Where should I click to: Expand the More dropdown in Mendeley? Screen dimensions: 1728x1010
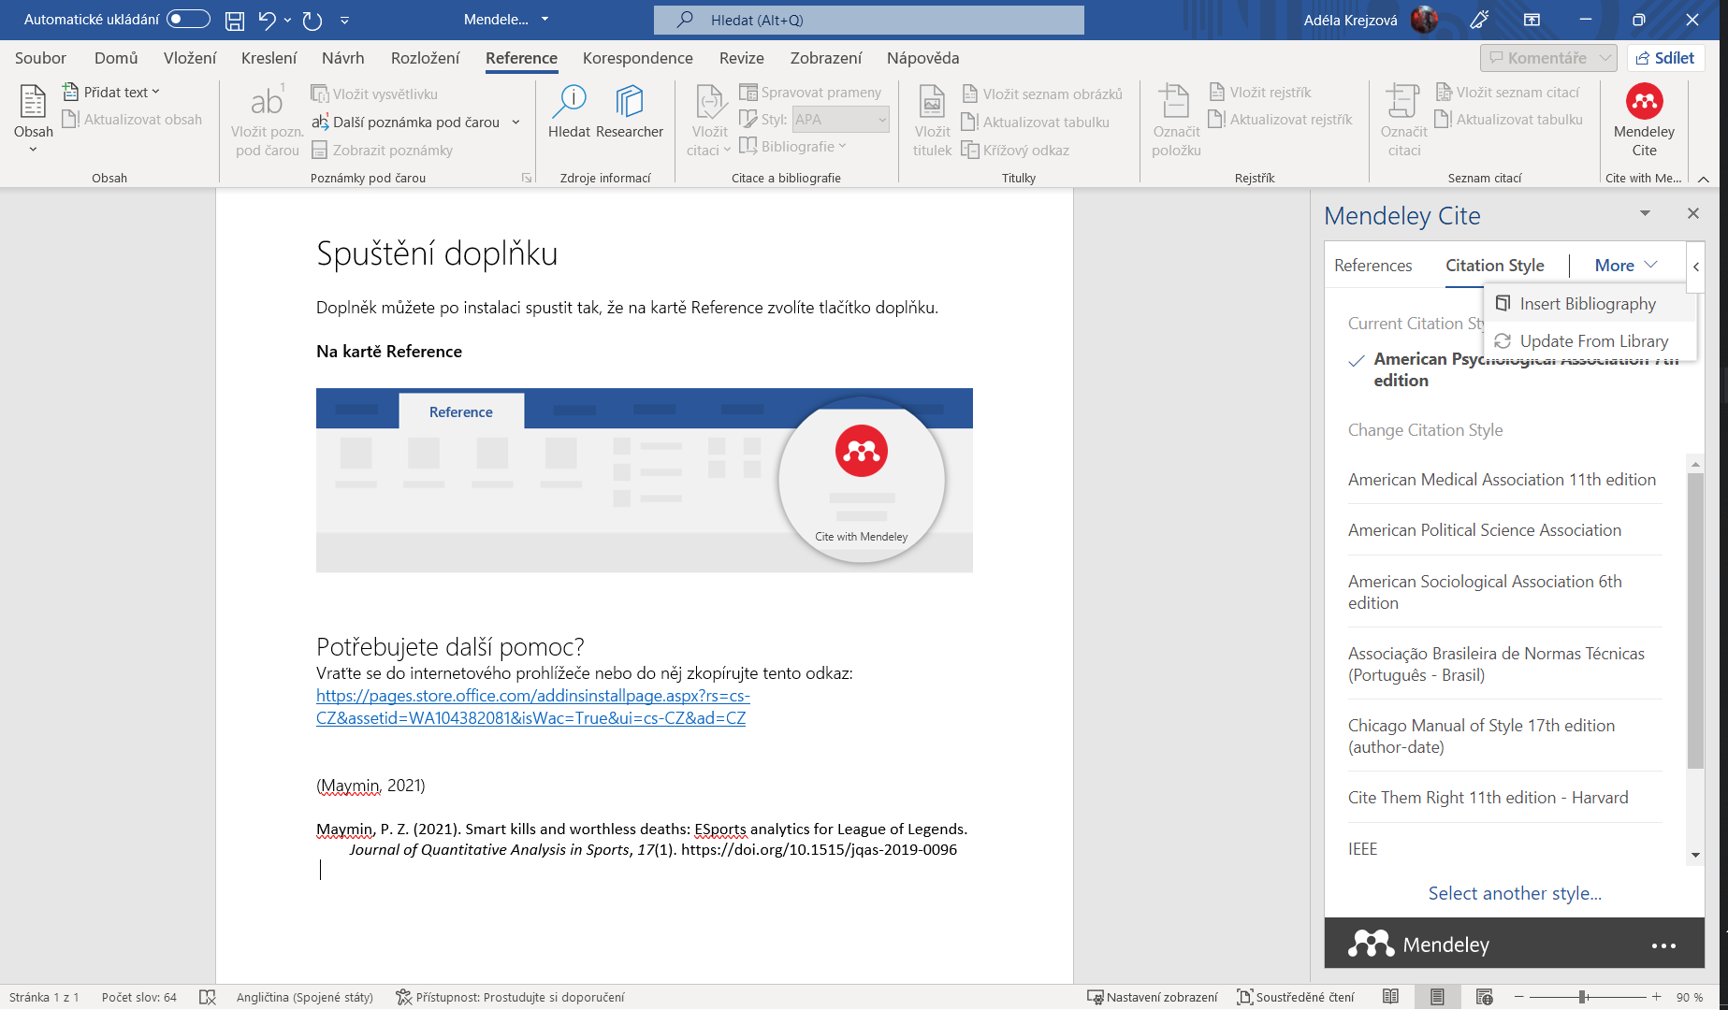point(1626,266)
